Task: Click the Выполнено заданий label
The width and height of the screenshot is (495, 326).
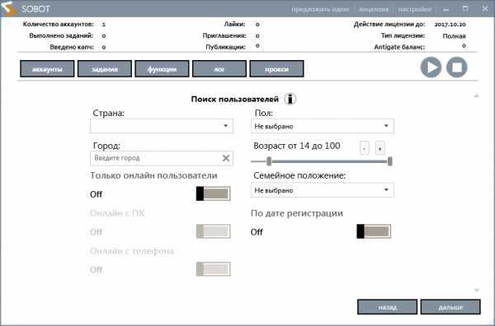Action: [x=61, y=35]
